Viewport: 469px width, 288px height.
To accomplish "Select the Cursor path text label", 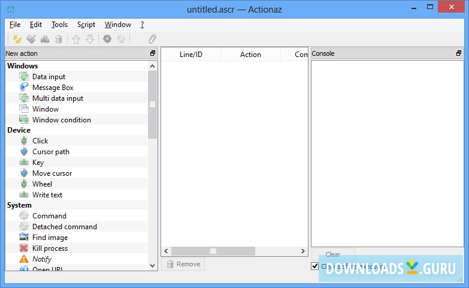I will (51, 152).
